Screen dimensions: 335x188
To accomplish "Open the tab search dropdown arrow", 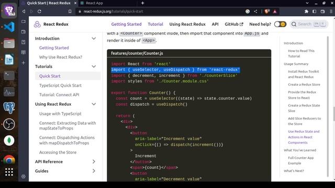I will click(307, 3).
